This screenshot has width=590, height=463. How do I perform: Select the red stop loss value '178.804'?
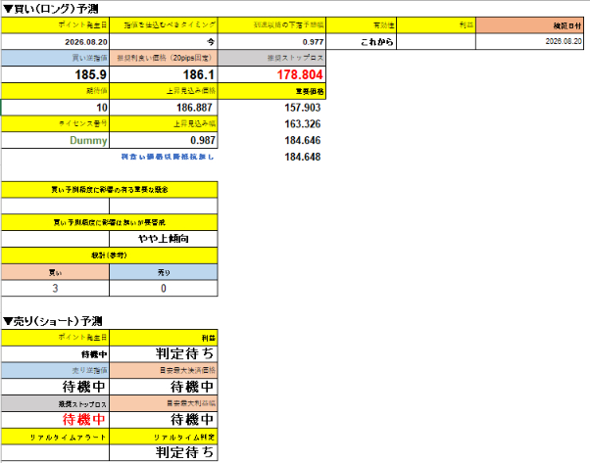click(x=271, y=74)
